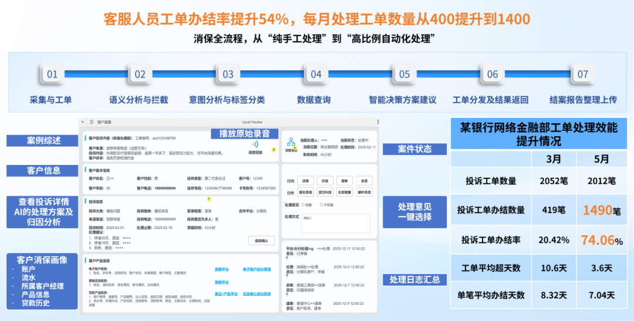Click the 工单分发及结果返回 step label
634x321 pixels.
[x=490, y=100]
